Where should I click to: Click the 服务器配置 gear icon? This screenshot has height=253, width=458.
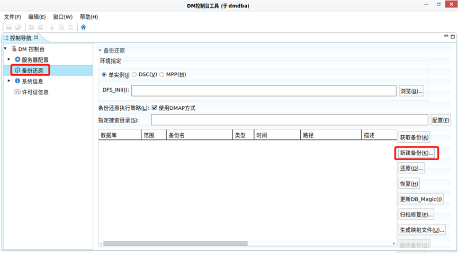(x=17, y=59)
